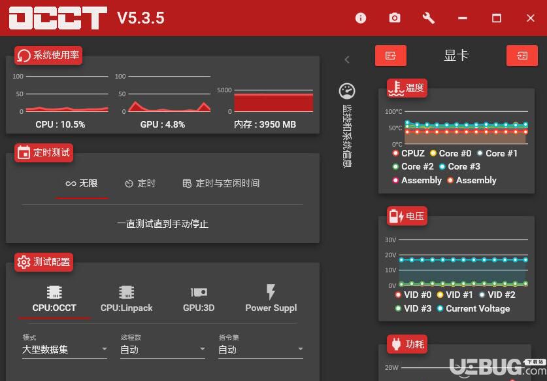Click the 系统使用率 panel header
Image resolution: width=547 pixels, height=381 pixels.
(x=48, y=55)
